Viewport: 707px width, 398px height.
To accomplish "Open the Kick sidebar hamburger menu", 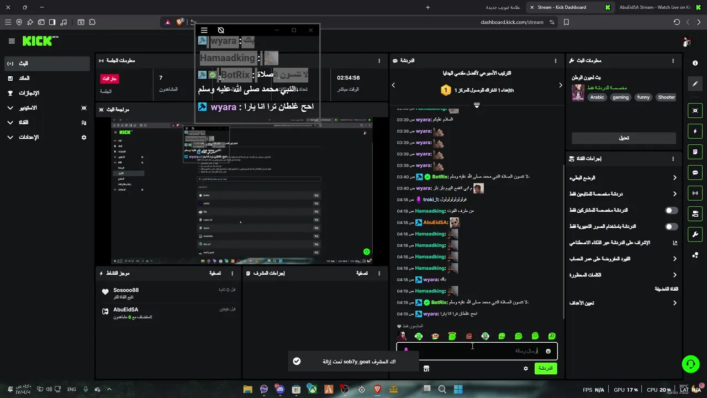I will coord(12,41).
